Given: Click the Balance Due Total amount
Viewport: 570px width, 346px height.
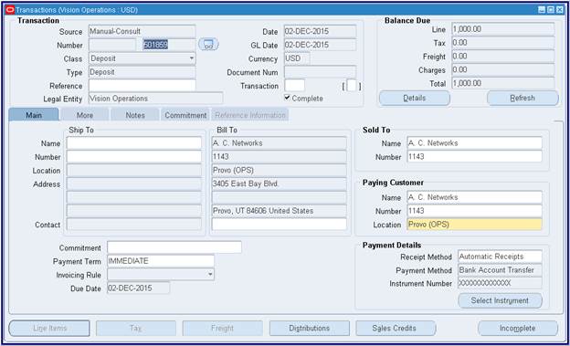Looking at the screenshot, I should tap(502, 83).
